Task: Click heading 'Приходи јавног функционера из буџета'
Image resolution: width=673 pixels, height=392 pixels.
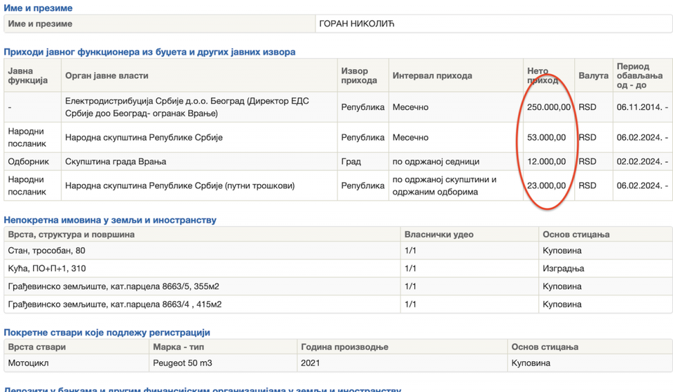Action: click(x=149, y=52)
